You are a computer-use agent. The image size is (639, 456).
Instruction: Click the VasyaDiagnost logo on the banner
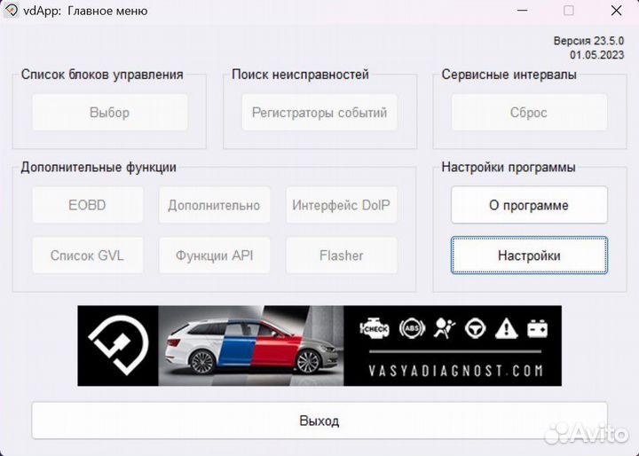click(x=119, y=345)
